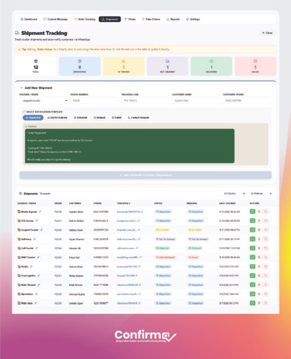This screenshot has height=359, width=291.
Task: Select the Contact Request notification template
Action: point(138,117)
